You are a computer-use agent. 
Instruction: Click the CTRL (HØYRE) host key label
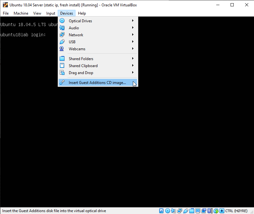click(236, 211)
